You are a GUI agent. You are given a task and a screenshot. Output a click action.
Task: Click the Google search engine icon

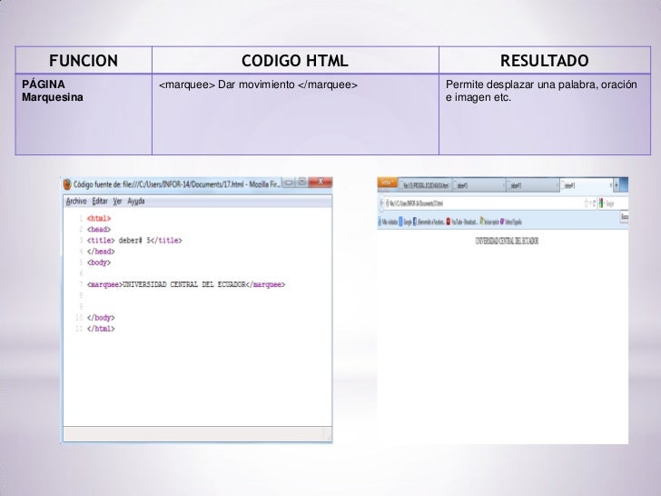point(601,203)
